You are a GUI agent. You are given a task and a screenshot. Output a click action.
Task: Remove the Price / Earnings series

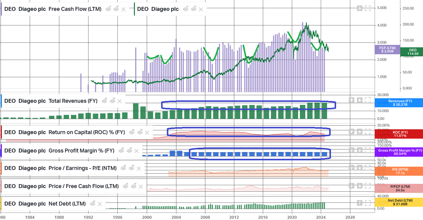point(139,168)
